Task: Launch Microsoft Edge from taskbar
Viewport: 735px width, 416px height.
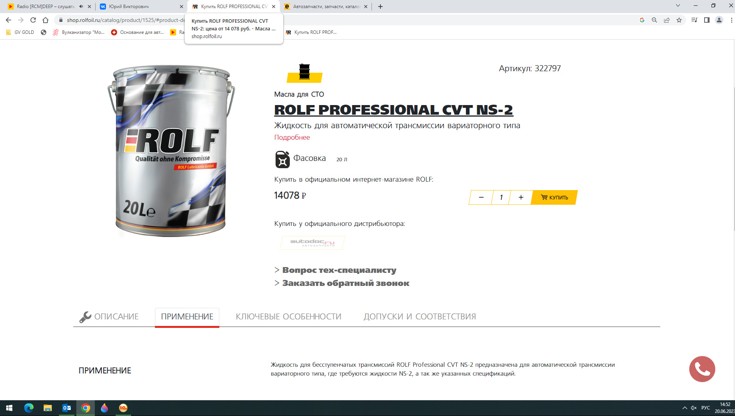Action: pos(29,408)
